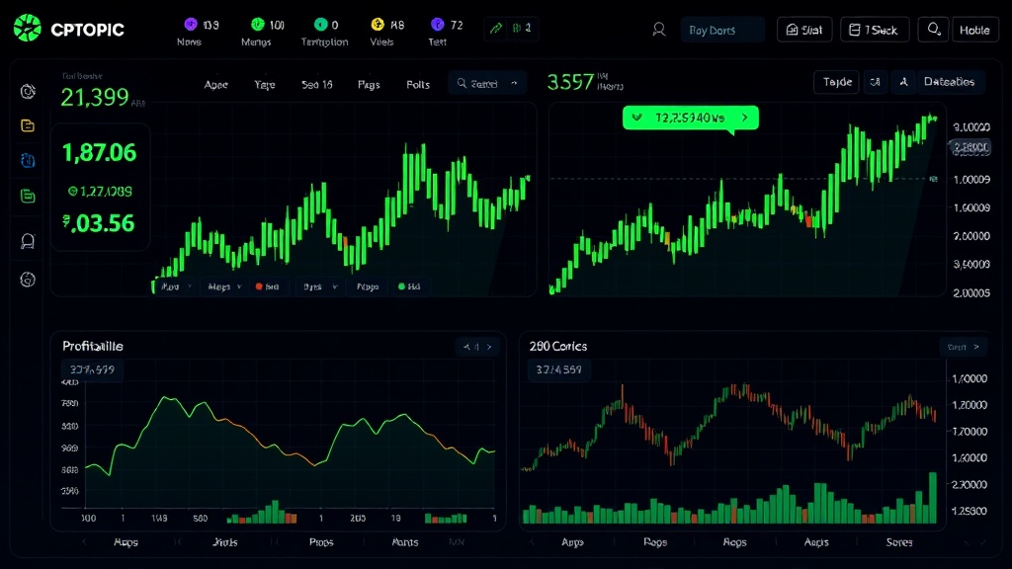Click the value chip under 280 Corics title
This screenshot has height=569, width=1012.
click(x=559, y=369)
